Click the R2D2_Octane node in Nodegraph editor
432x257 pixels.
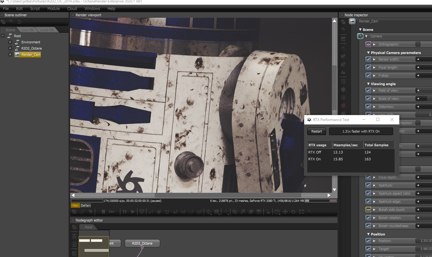point(142,243)
